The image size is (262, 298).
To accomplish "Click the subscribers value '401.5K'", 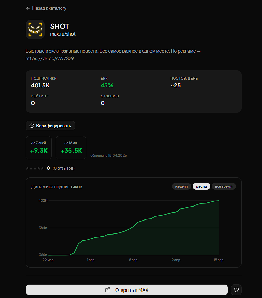I will pos(40,86).
